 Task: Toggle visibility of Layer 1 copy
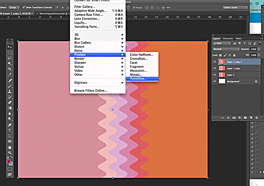pyautogui.click(x=215, y=68)
